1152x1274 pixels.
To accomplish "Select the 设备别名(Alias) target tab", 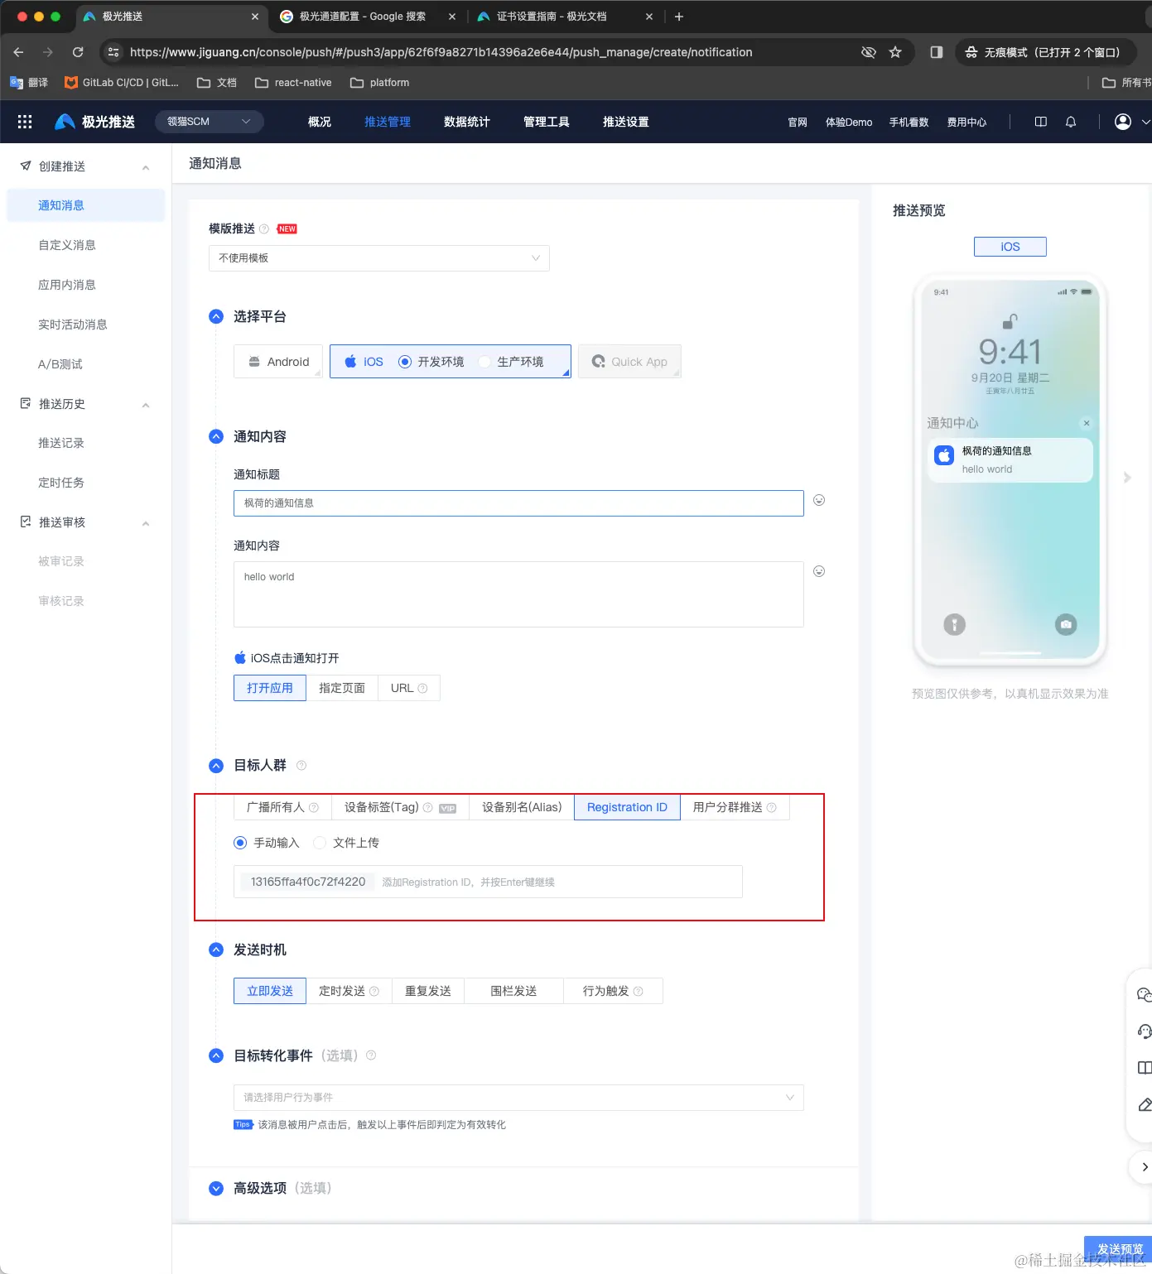I will 522,807.
